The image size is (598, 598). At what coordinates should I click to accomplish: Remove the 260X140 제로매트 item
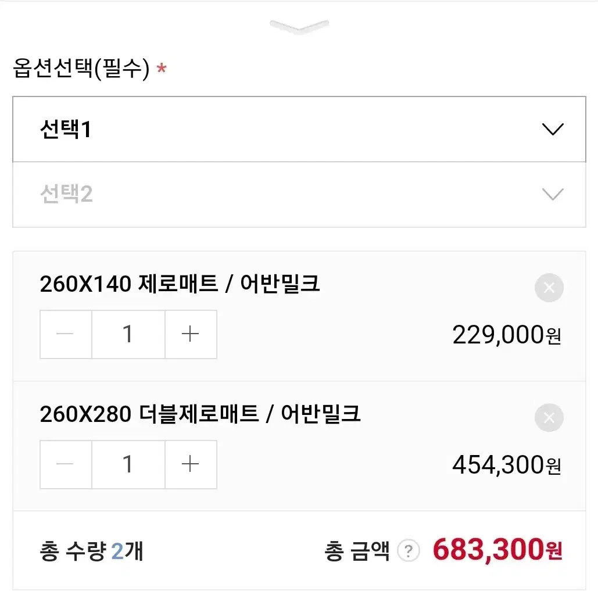point(549,288)
